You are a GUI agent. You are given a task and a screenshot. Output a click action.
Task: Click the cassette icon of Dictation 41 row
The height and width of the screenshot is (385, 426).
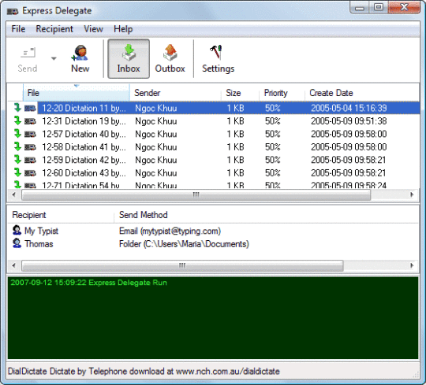click(x=30, y=147)
